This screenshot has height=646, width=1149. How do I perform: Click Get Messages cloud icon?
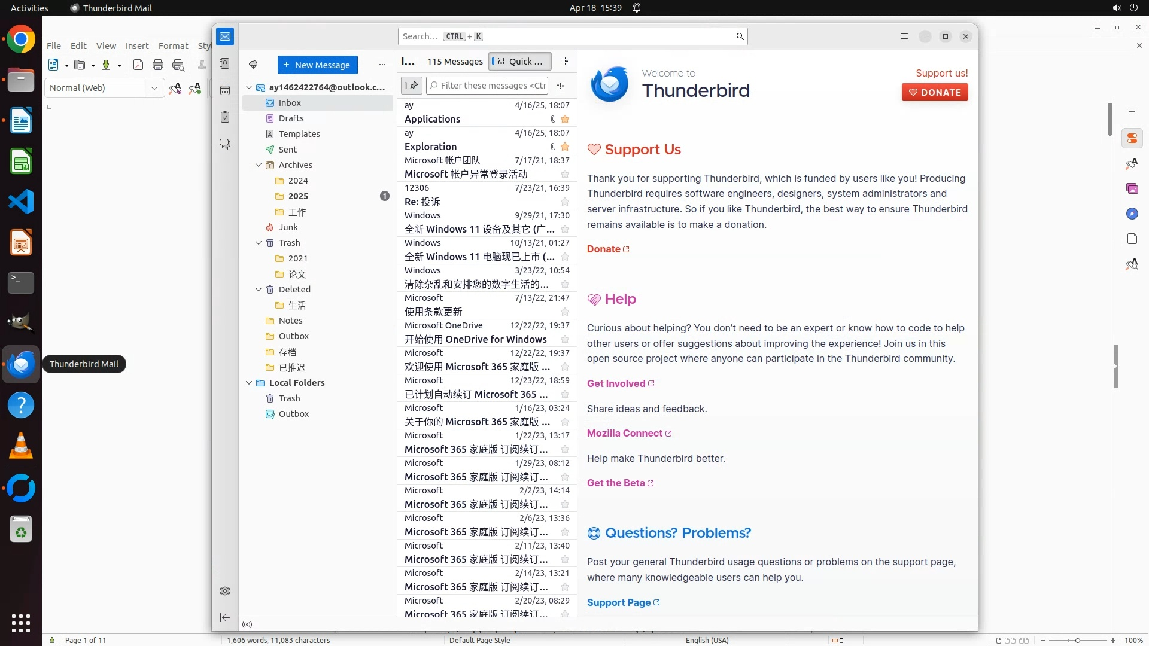tap(253, 65)
